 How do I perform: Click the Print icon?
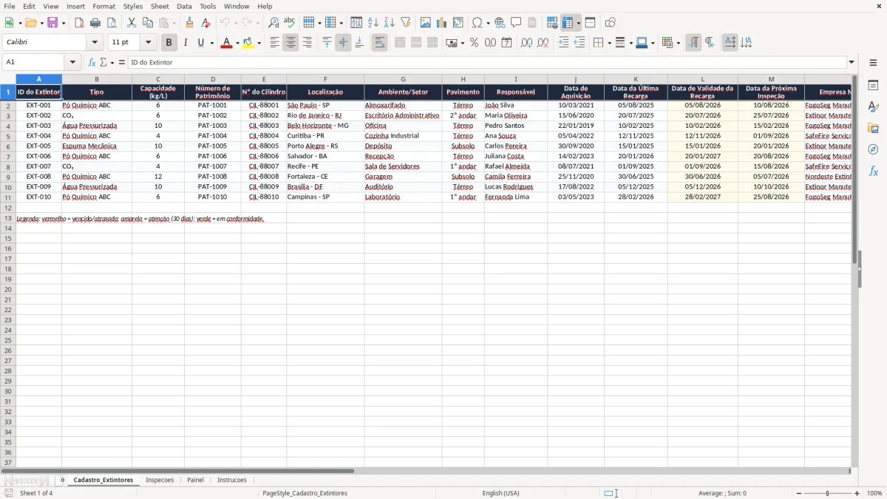[95, 23]
